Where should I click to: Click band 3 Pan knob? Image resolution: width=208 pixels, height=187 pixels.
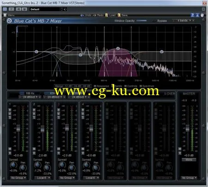click(72, 168)
